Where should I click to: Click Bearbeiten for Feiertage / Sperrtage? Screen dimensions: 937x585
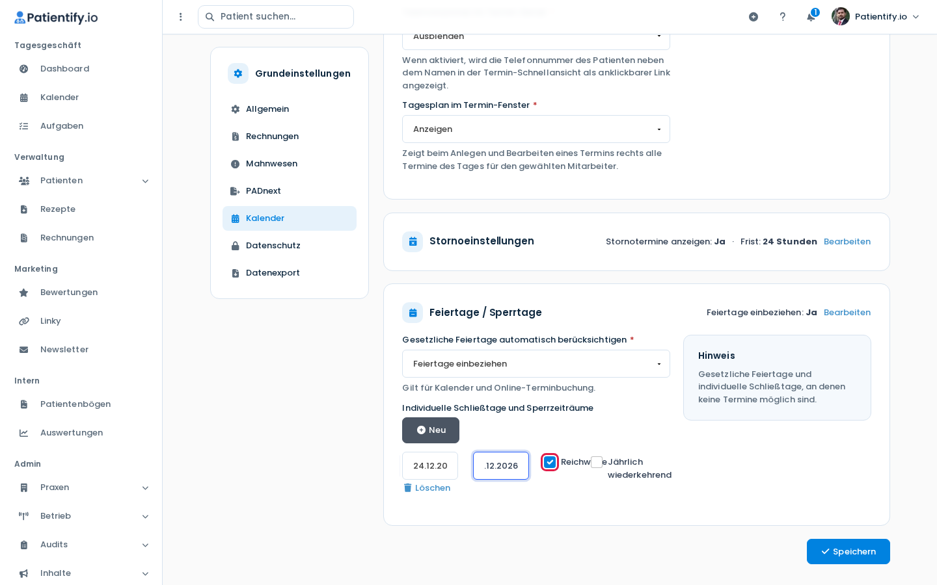pos(847,313)
